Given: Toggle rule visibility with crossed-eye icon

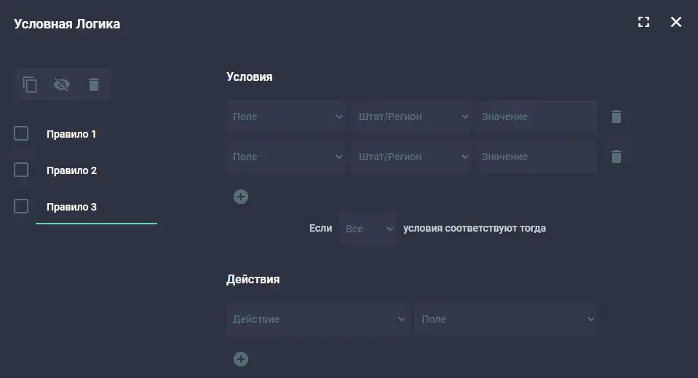Looking at the screenshot, I should [62, 84].
